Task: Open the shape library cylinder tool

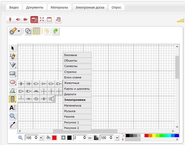Action: [13, 99]
